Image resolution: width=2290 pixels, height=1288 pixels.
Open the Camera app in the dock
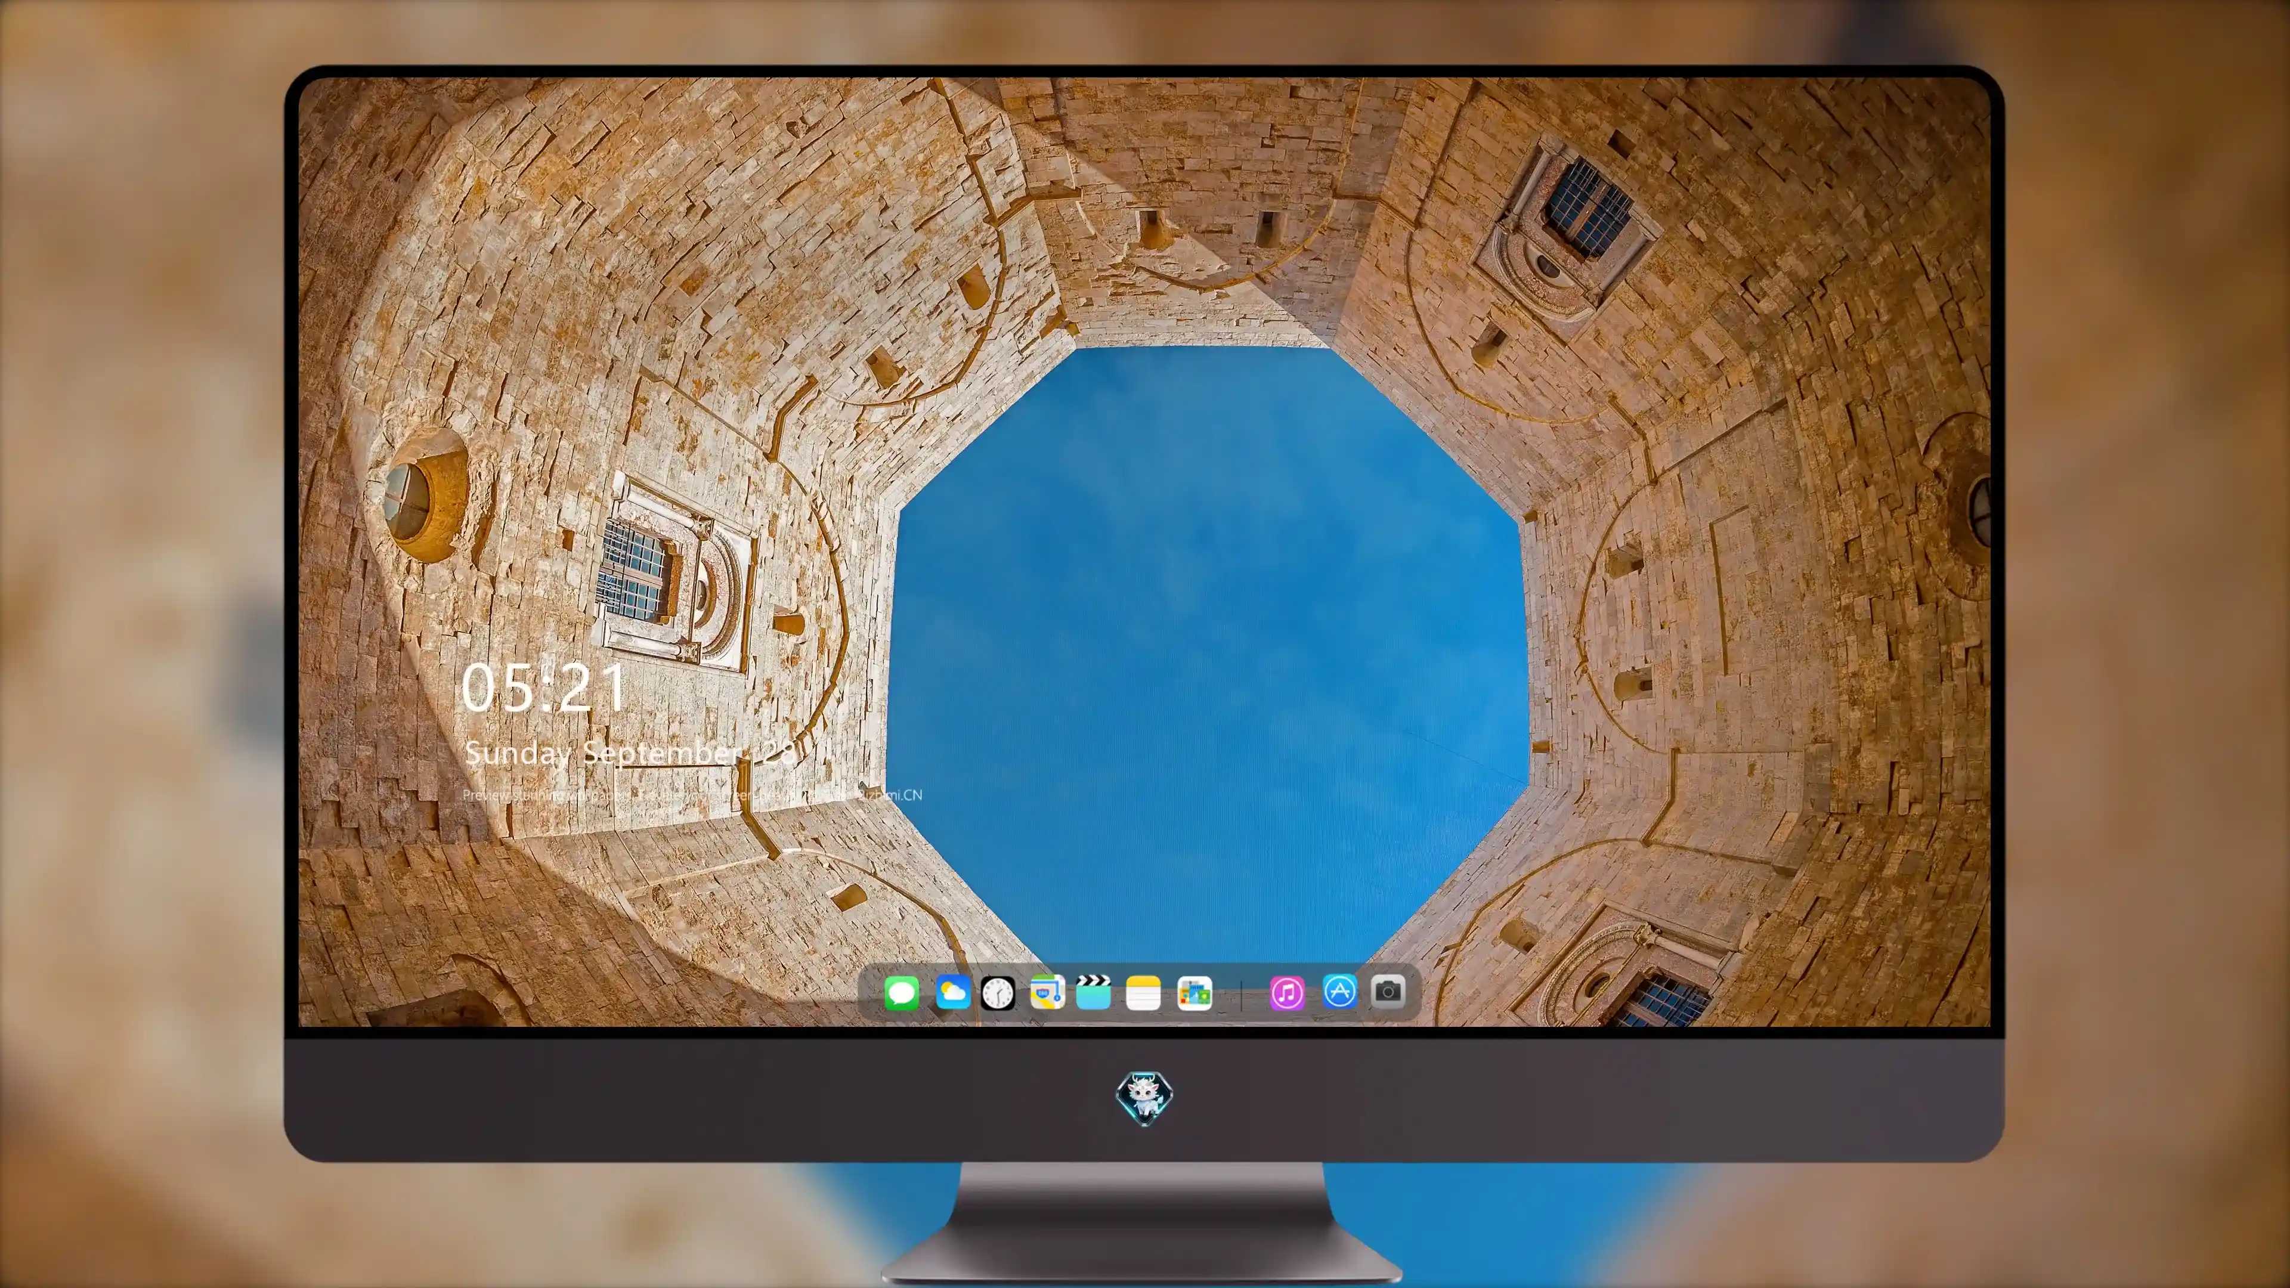[x=1388, y=991]
